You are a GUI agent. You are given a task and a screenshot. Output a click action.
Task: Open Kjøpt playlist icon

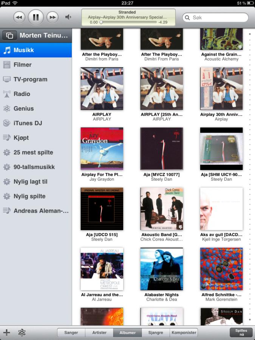tap(7, 138)
